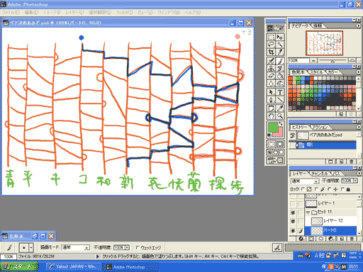Click the layer style icon in Layers panel
Image resolution: width=363 pixels, height=272 pixels.
coord(301,239)
